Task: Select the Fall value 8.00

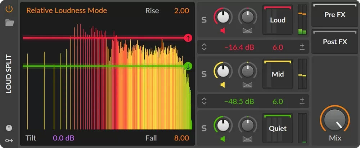Action: [181, 138]
